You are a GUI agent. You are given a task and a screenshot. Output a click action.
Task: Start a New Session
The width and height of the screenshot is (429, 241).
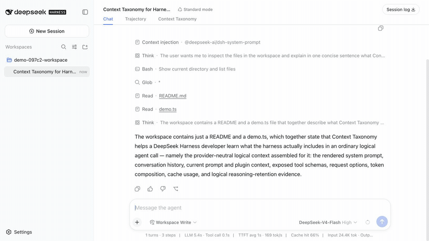pyautogui.click(x=47, y=31)
